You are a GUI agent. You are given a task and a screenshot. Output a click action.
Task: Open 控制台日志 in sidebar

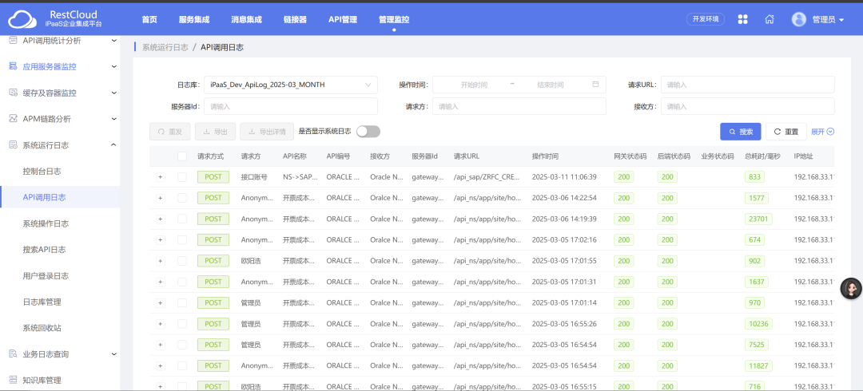(42, 171)
